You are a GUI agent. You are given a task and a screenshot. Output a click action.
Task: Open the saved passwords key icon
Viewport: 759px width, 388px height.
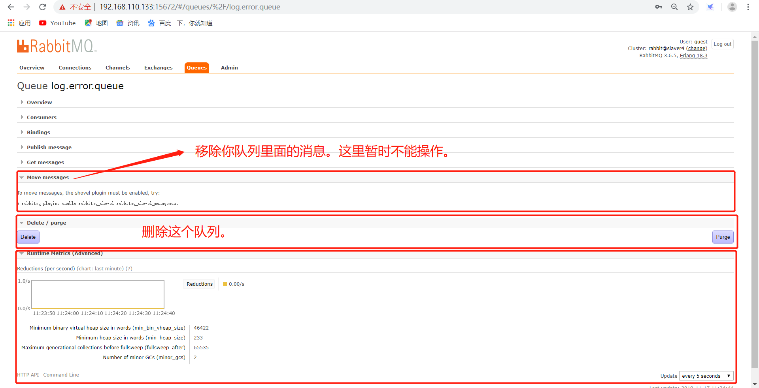tap(659, 7)
